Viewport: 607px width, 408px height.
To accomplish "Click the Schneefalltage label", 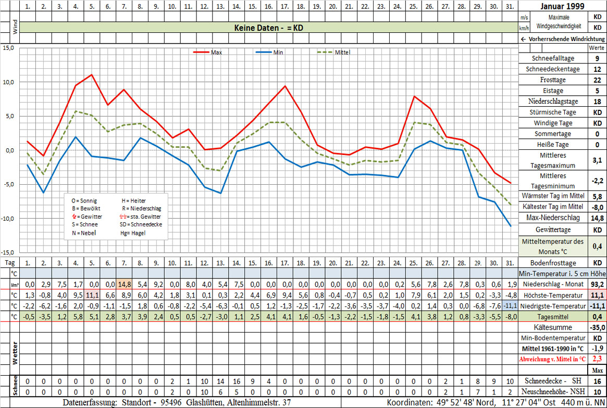I will click(x=553, y=58).
